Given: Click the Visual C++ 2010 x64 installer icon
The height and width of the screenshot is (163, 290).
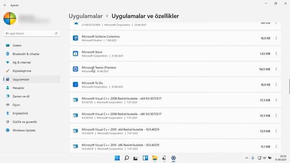Looking at the screenshot, I should (x=76, y=131).
